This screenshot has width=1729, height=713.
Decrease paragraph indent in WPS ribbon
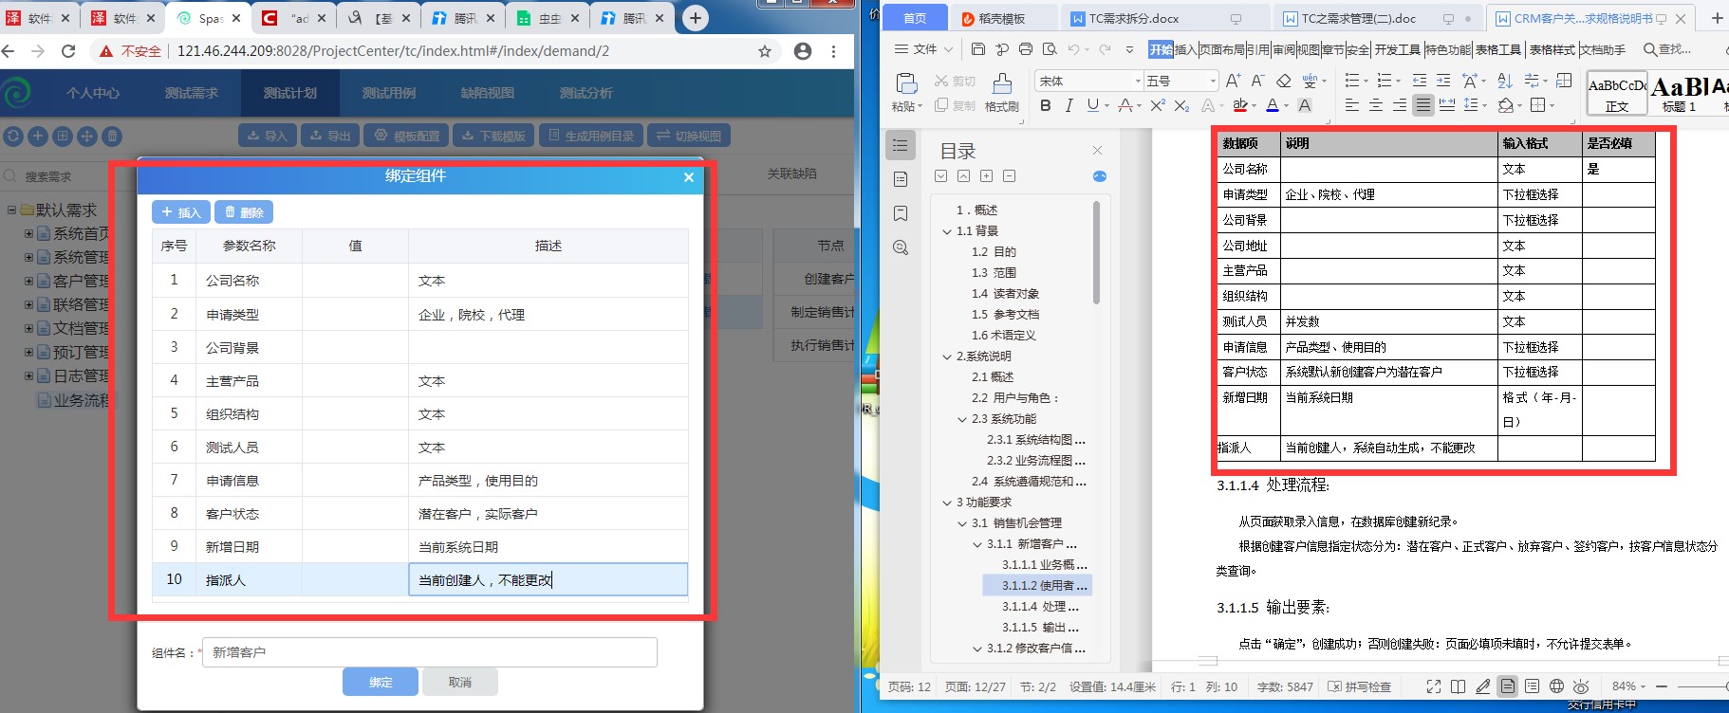point(1420,81)
